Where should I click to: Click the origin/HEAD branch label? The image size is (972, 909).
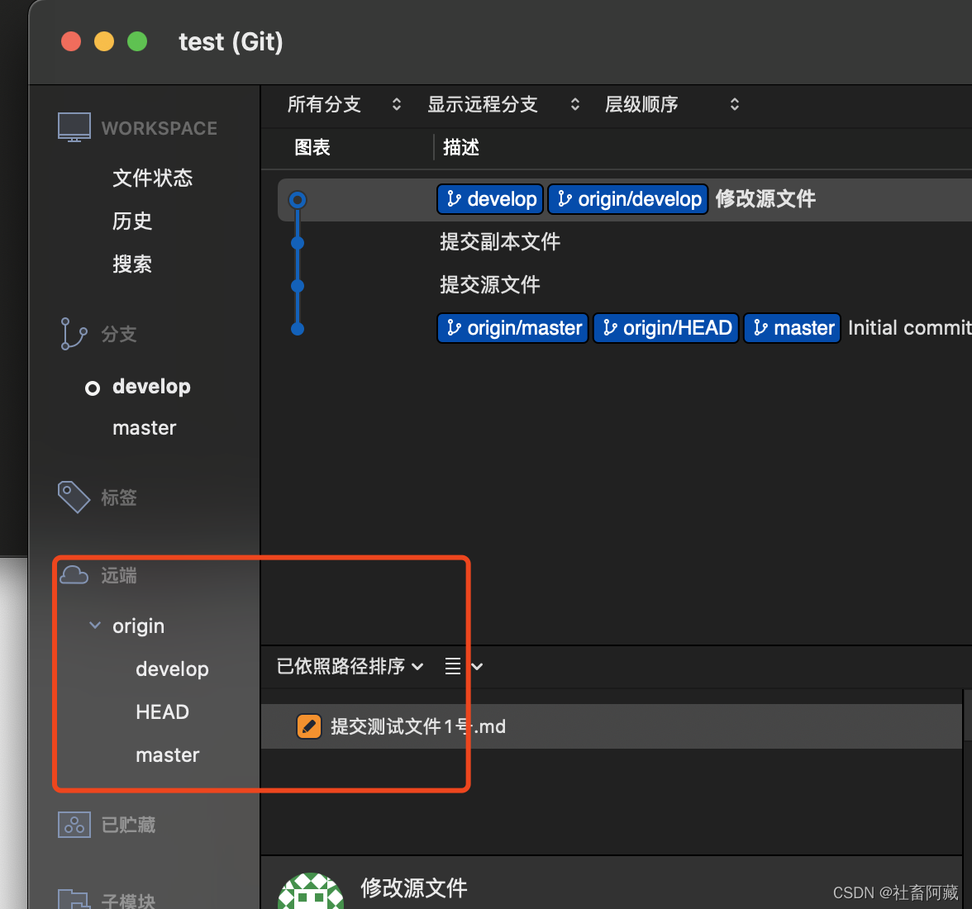point(666,328)
